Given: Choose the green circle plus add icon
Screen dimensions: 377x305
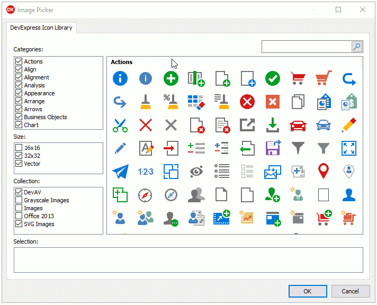Looking at the screenshot, I should point(171,78).
